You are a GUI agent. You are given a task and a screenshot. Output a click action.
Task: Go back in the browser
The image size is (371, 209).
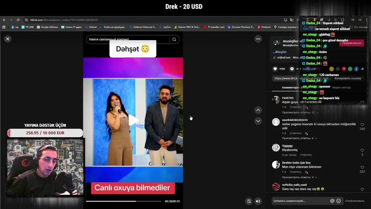(x=4, y=20)
